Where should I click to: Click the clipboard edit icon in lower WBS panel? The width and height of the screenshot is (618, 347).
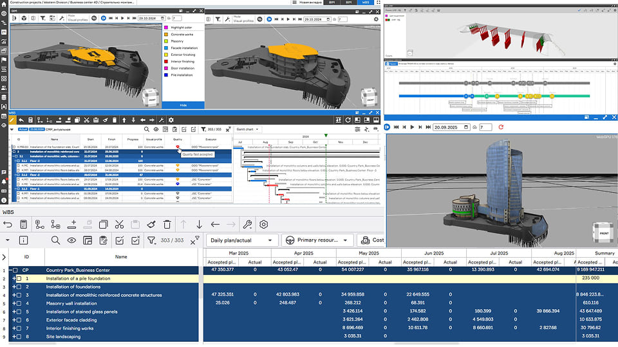[103, 240]
